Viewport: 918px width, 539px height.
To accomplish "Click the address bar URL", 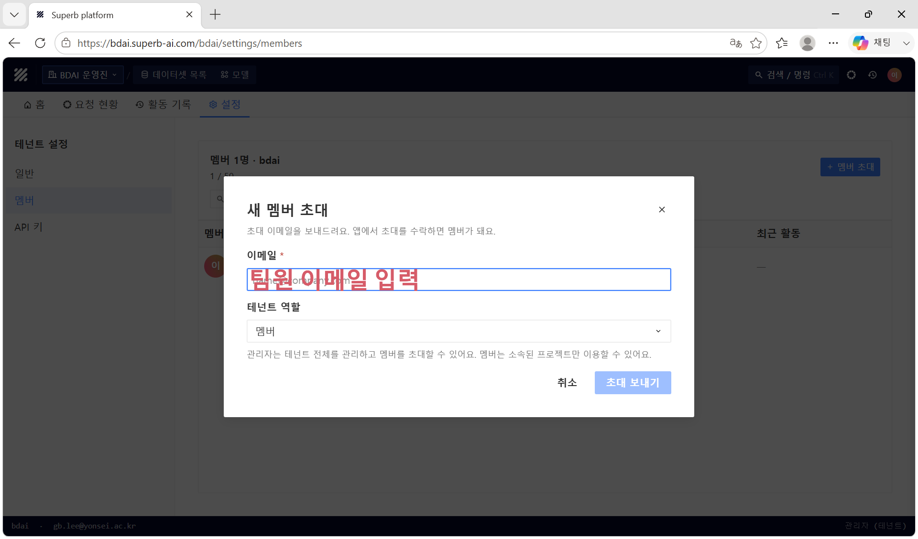I will pos(190,43).
